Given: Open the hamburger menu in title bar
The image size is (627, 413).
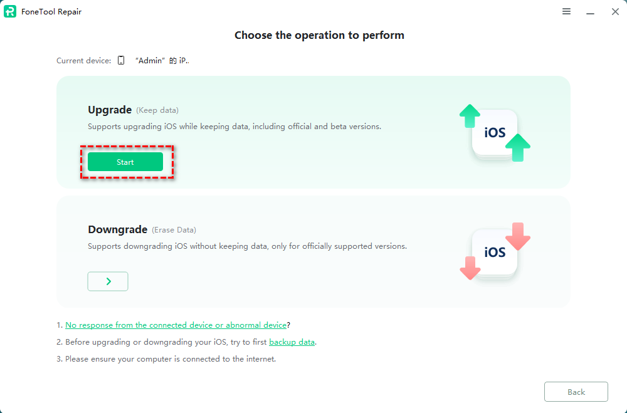Looking at the screenshot, I should tap(566, 11).
